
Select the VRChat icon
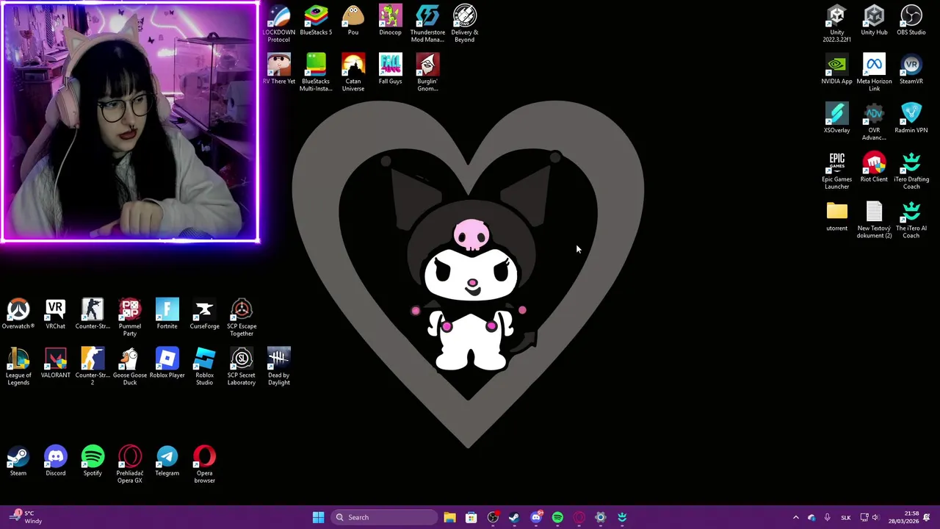[56, 314]
